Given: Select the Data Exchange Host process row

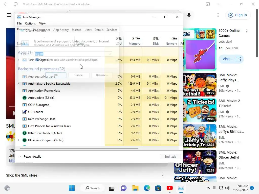Looking at the screenshot, I should 97,119.
